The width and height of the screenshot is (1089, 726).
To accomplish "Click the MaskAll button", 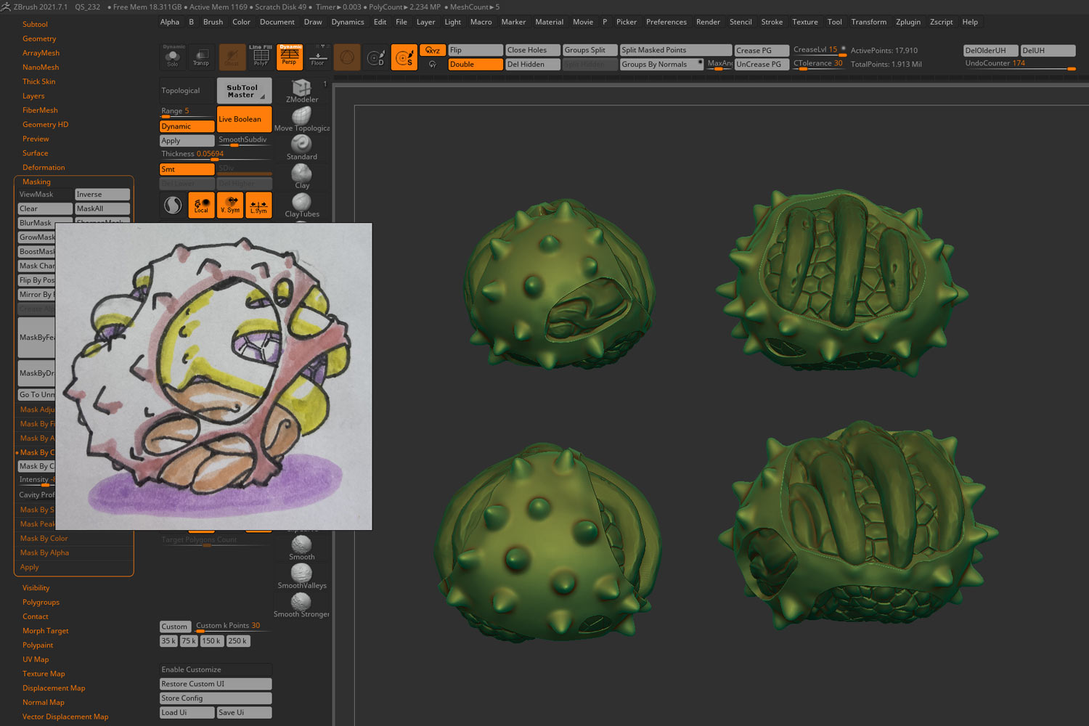I will point(102,208).
